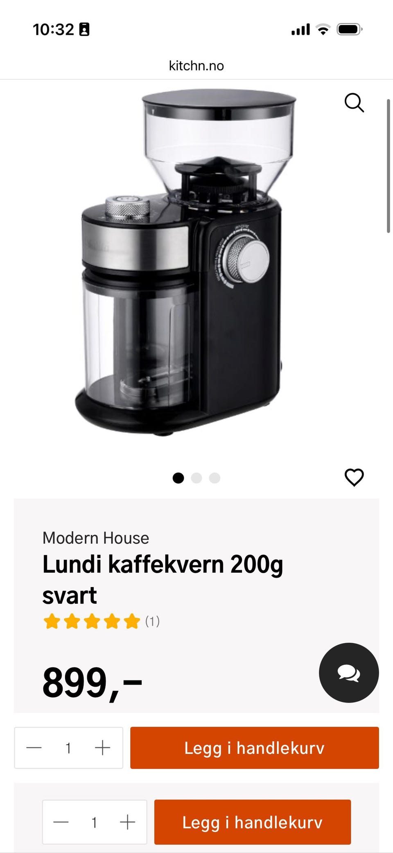Select the third image carousel dot
Screen dimensions: 393x853
[x=215, y=478]
